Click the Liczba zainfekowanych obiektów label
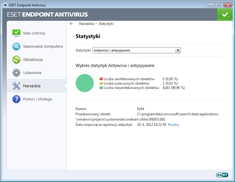The width and height of the screenshot is (235, 182). click(x=129, y=79)
